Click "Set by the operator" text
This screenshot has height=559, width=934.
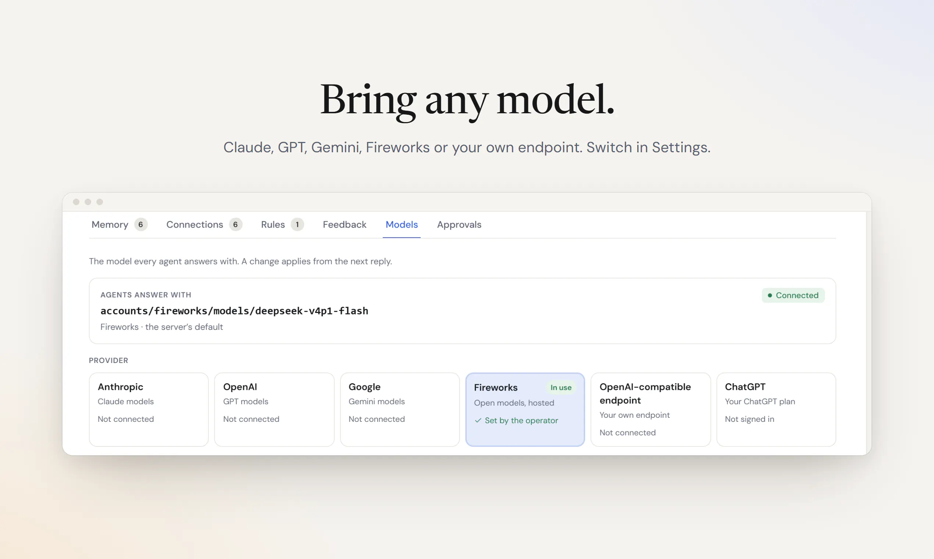(521, 420)
